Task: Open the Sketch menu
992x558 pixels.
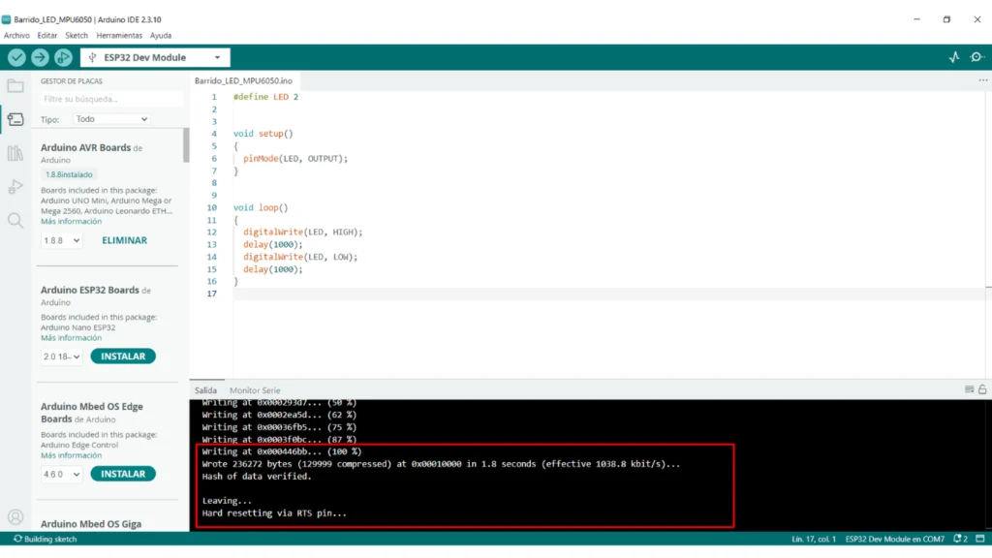Action: (77, 36)
